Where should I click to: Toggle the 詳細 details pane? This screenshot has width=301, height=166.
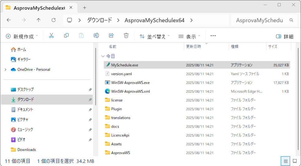(285, 37)
